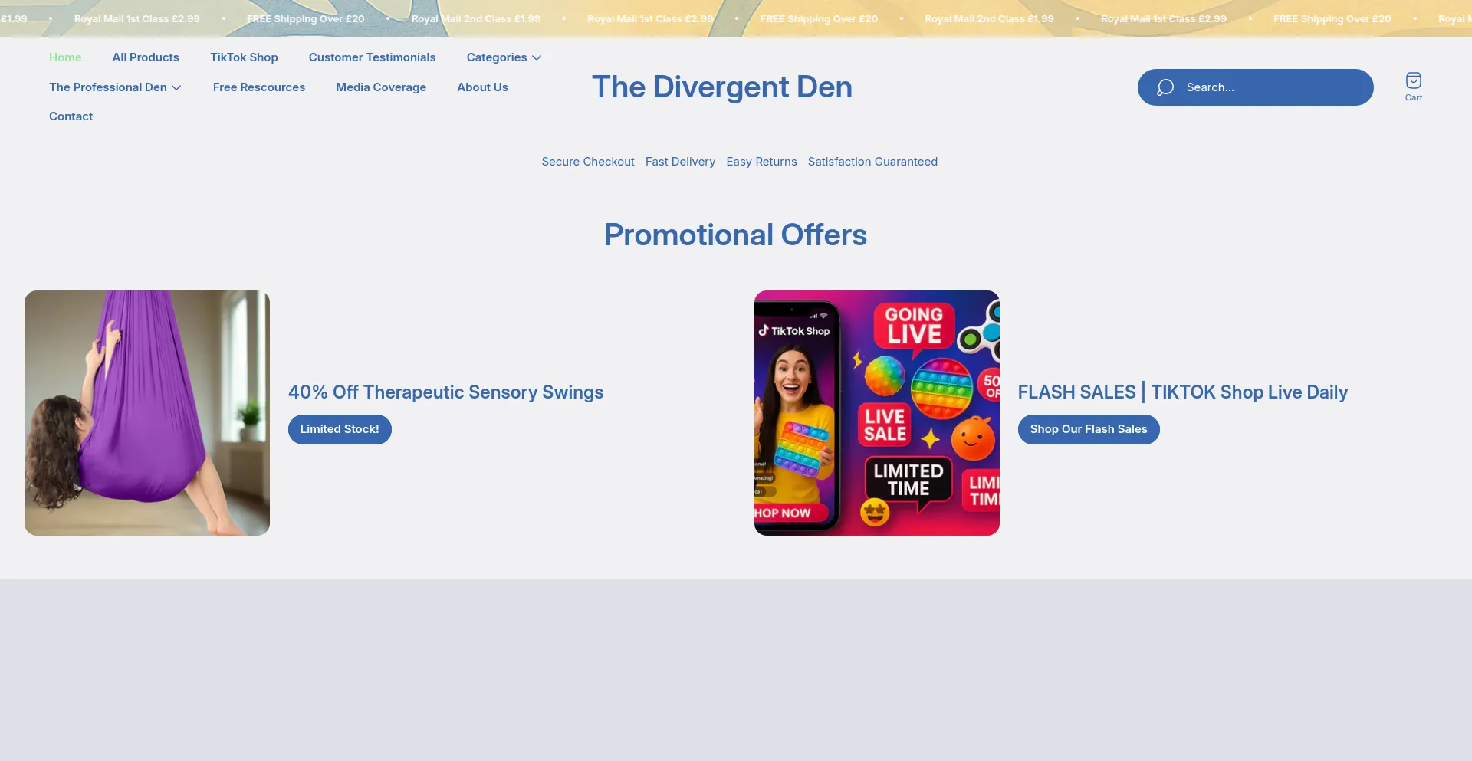Go to the Home menu item
Screen dimensions: 1472x761
click(65, 57)
